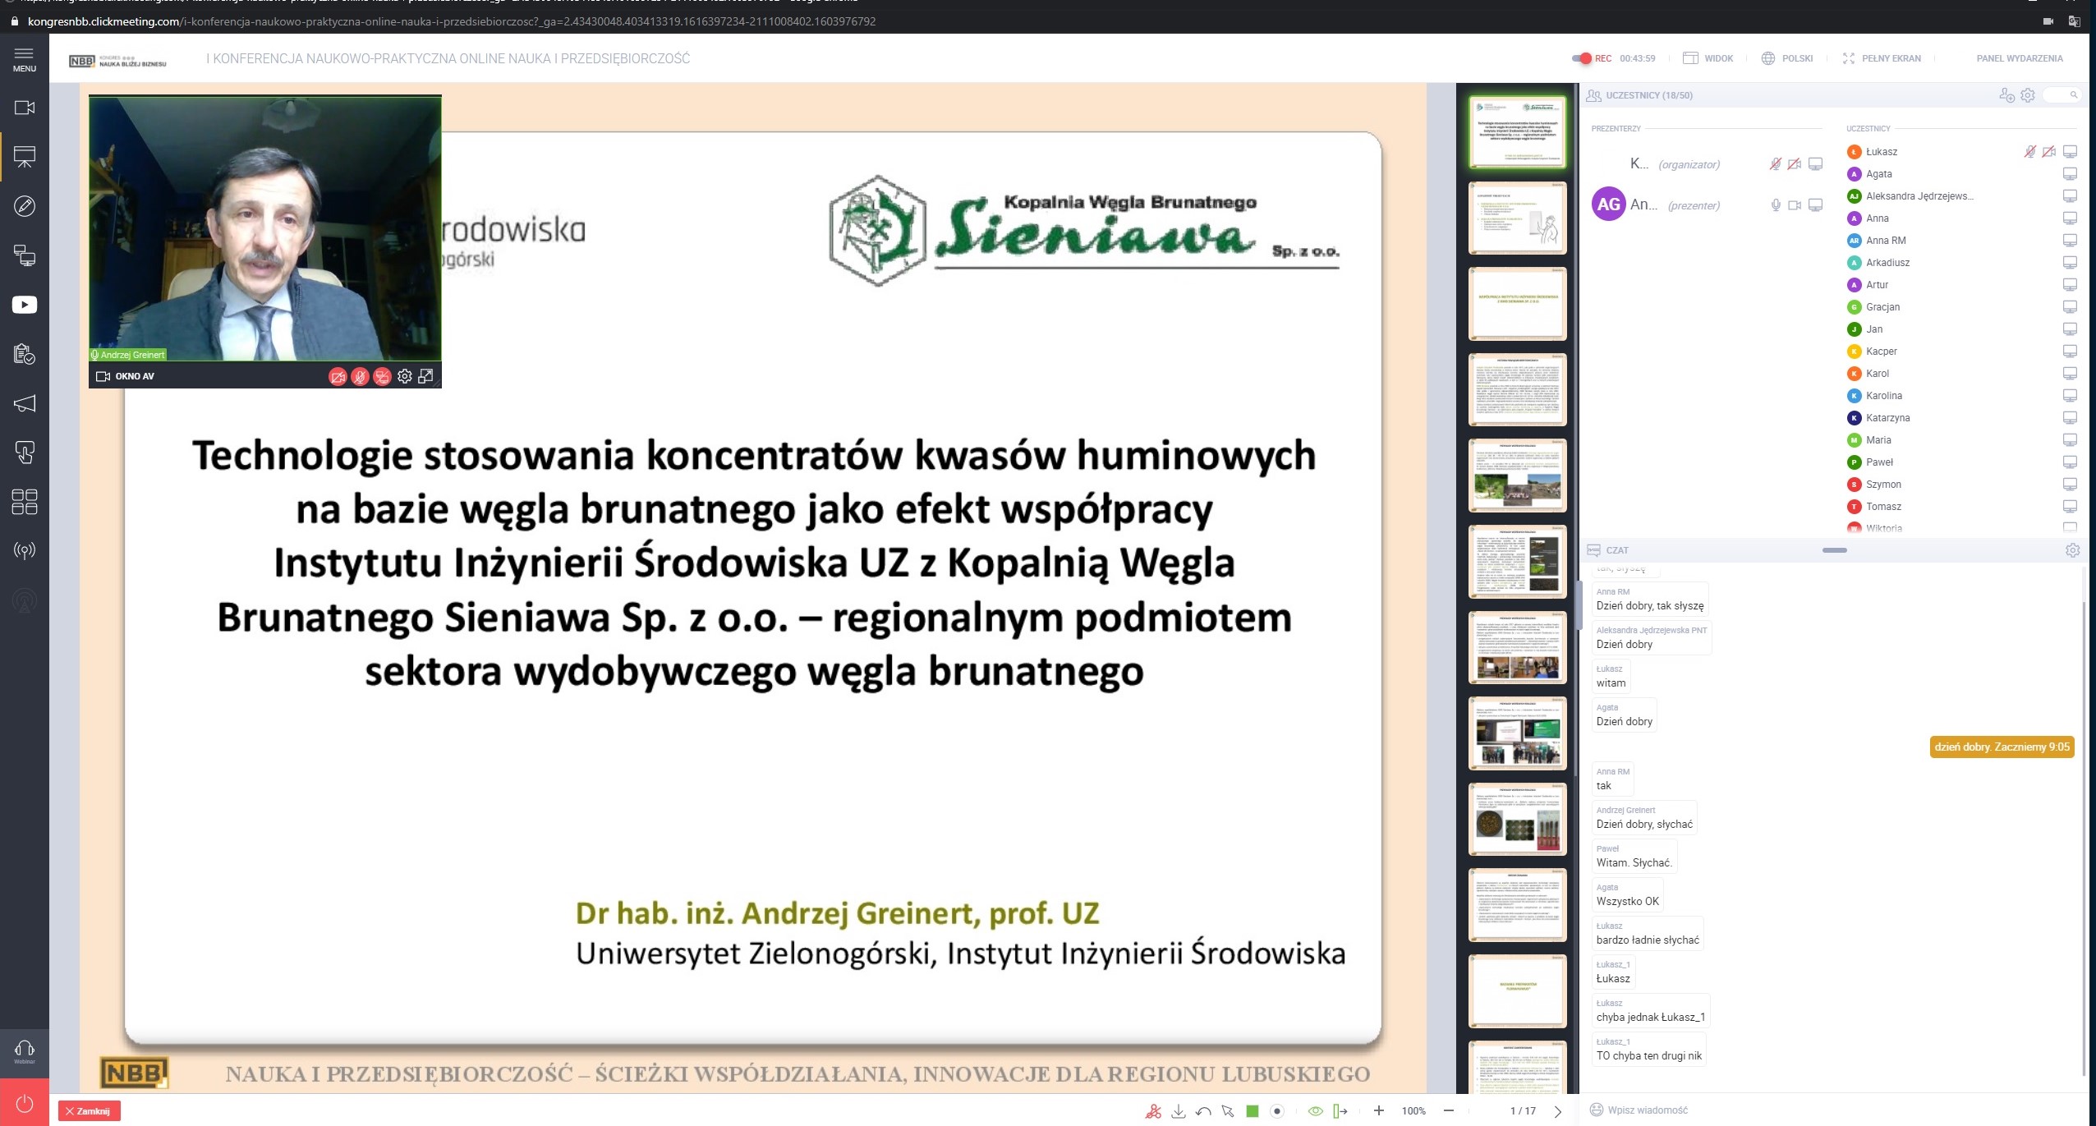Viewport: 2096px width, 1126px height.
Task: Click the red mute-all button in OKNO AV
Action: point(382,377)
